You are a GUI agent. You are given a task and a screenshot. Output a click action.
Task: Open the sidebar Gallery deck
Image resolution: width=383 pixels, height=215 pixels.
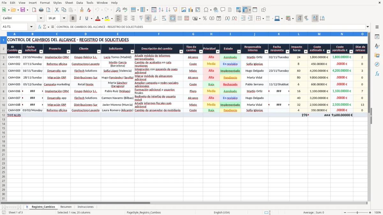[377, 55]
